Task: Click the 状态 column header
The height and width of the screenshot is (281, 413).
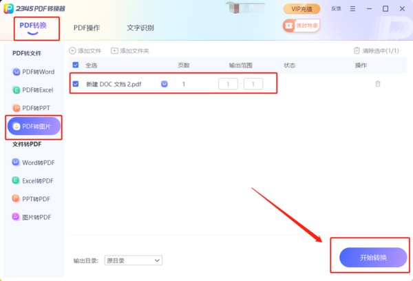Action: click(x=289, y=65)
